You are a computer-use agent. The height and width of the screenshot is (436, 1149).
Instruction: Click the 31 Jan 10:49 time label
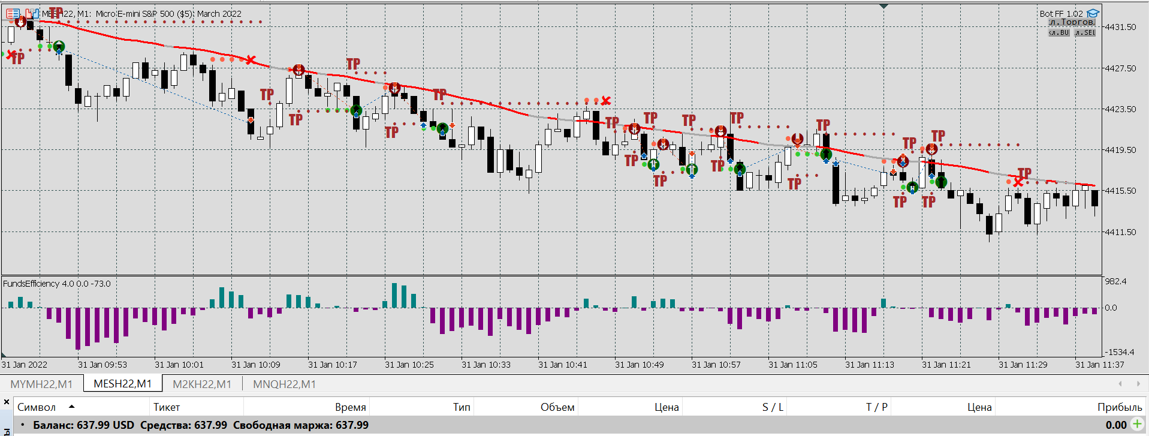pos(640,365)
